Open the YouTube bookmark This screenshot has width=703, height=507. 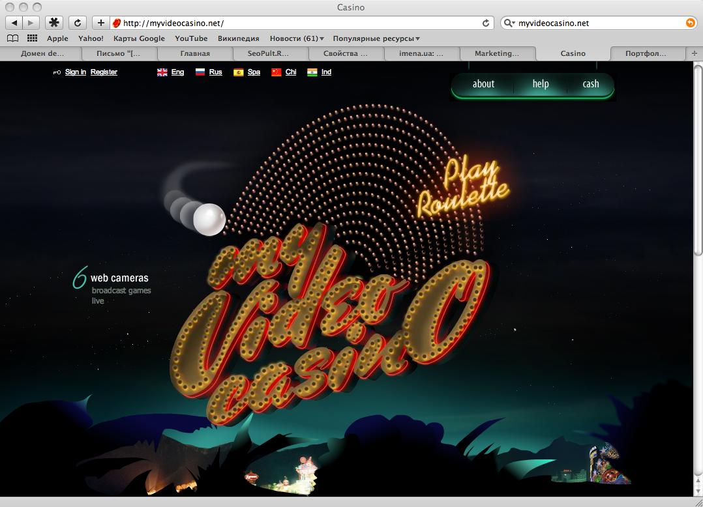(192, 38)
